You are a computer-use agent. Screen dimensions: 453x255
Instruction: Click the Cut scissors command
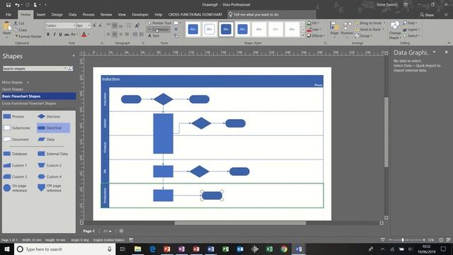[19, 23]
